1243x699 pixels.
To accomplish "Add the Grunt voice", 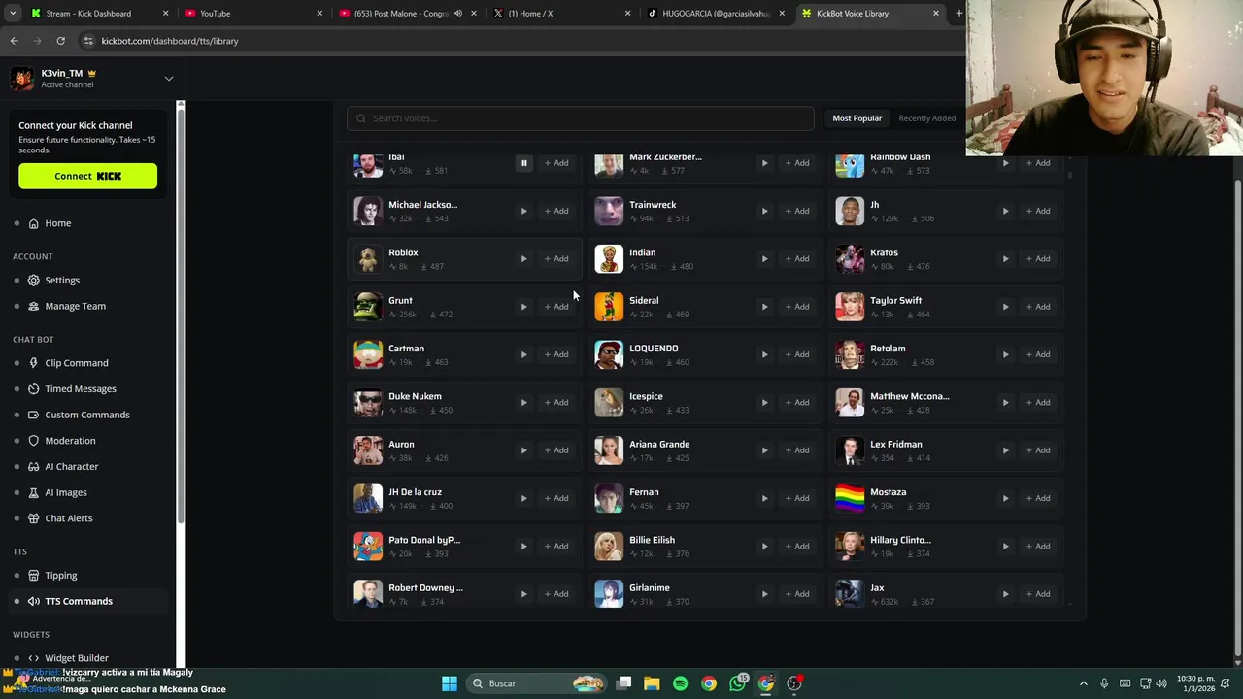I will pyautogui.click(x=556, y=307).
